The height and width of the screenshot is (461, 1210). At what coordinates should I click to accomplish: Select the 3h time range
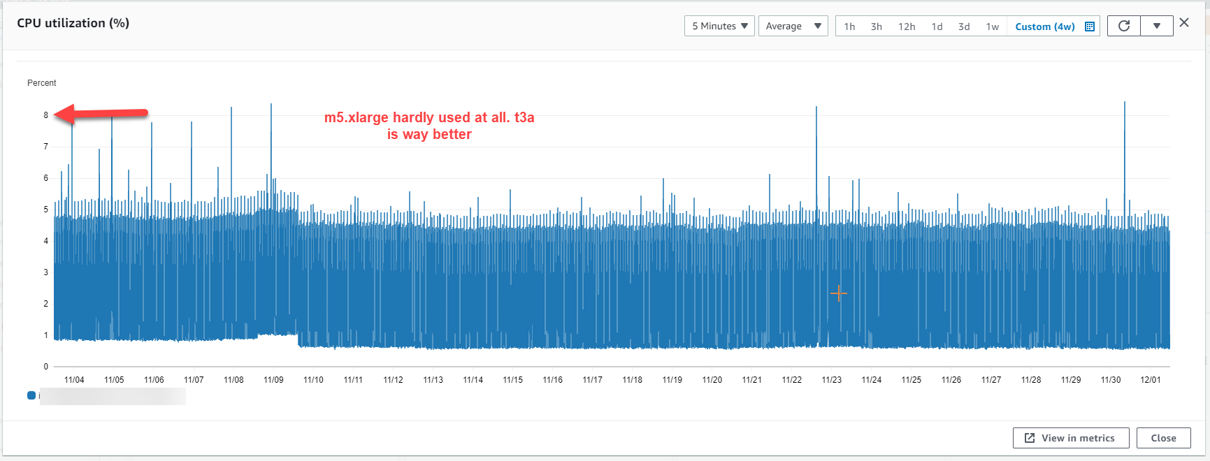pyautogui.click(x=876, y=27)
